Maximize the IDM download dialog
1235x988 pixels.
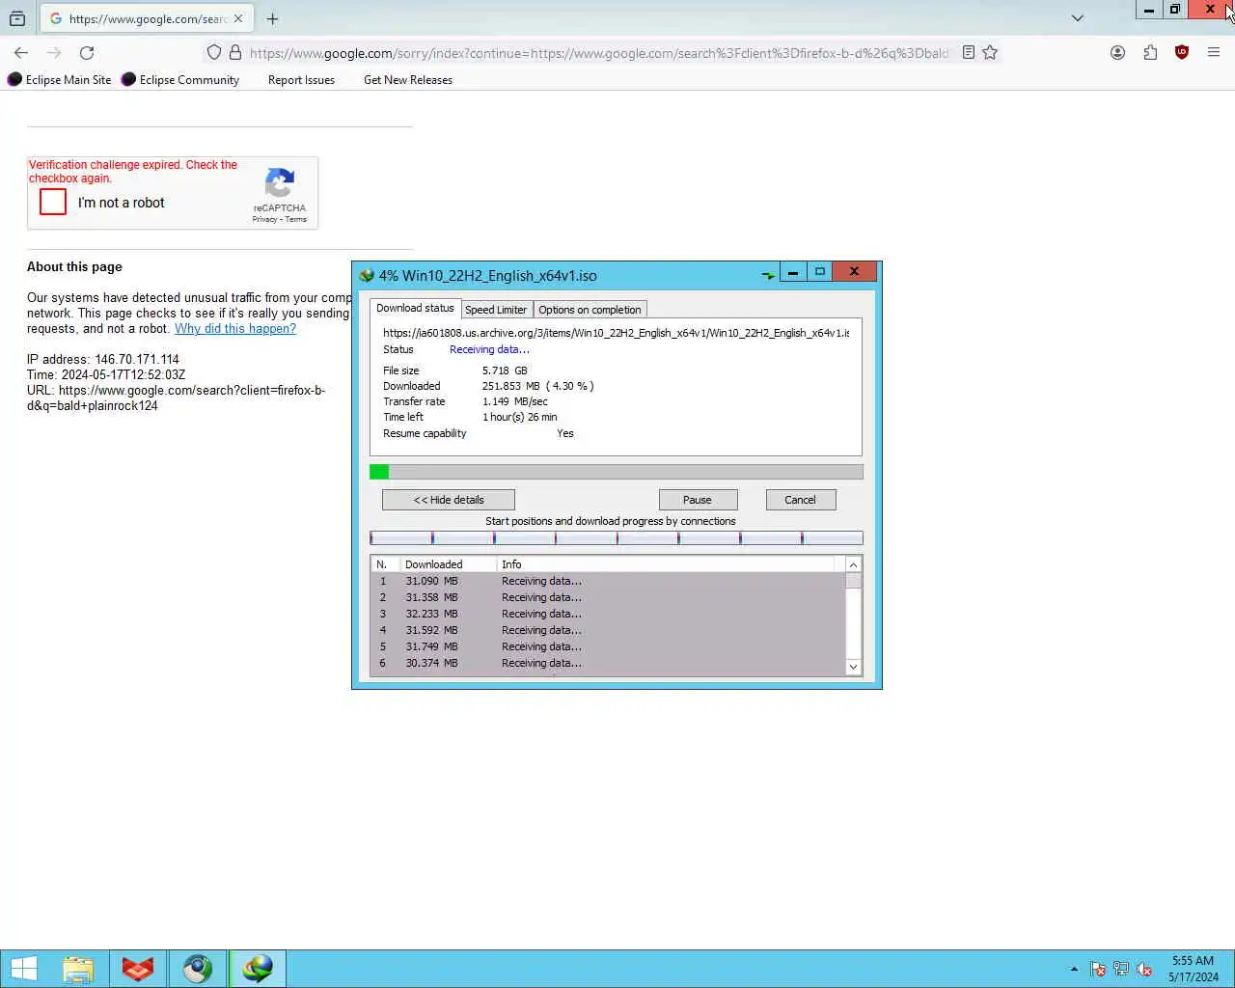[820, 272]
